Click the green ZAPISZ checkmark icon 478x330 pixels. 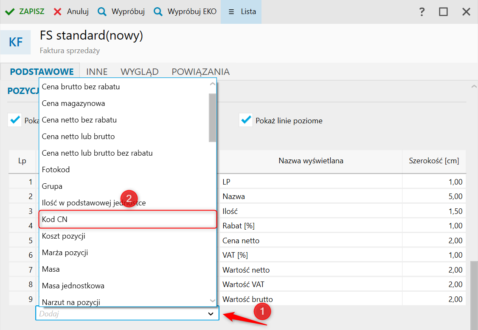pyautogui.click(x=10, y=11)
